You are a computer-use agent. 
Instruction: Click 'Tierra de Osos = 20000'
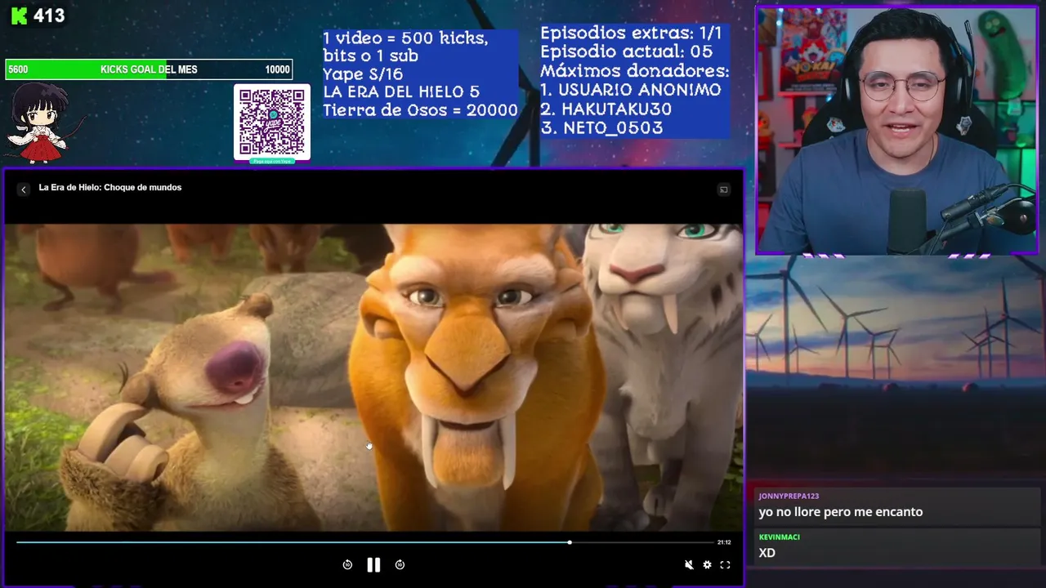pos(420,110)
